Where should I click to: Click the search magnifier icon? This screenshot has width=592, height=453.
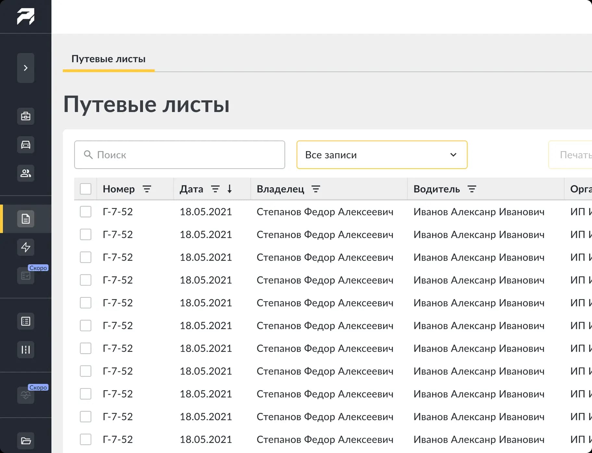coord(88,155)
